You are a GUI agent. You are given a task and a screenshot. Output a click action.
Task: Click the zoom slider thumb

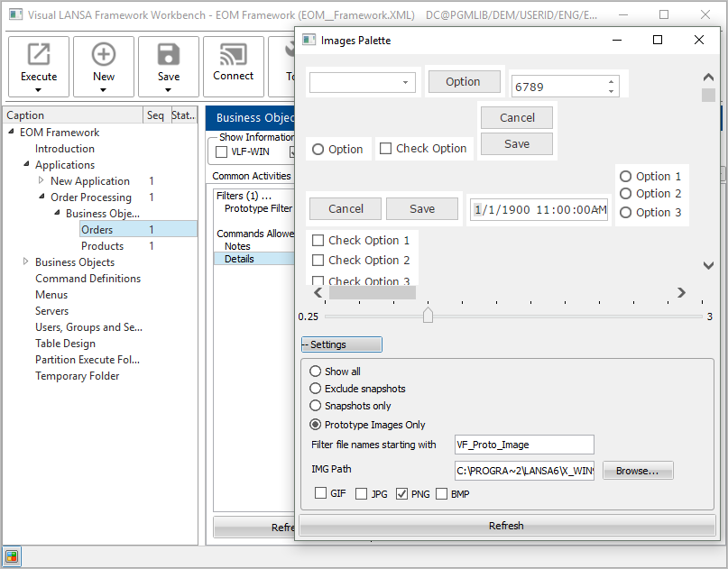428,316
